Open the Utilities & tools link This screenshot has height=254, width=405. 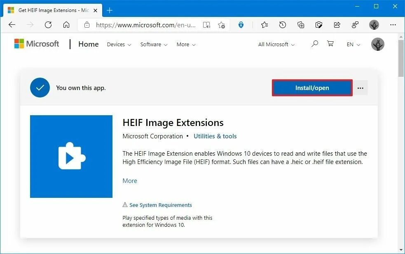(215, 136)
